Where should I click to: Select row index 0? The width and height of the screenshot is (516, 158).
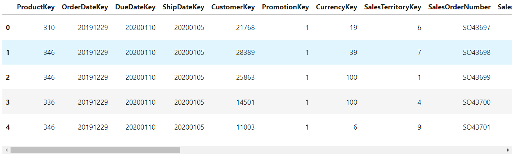coord(8,28)
